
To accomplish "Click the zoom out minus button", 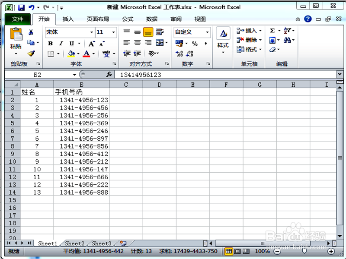I will pyautogui.click(x=277, y=251).
